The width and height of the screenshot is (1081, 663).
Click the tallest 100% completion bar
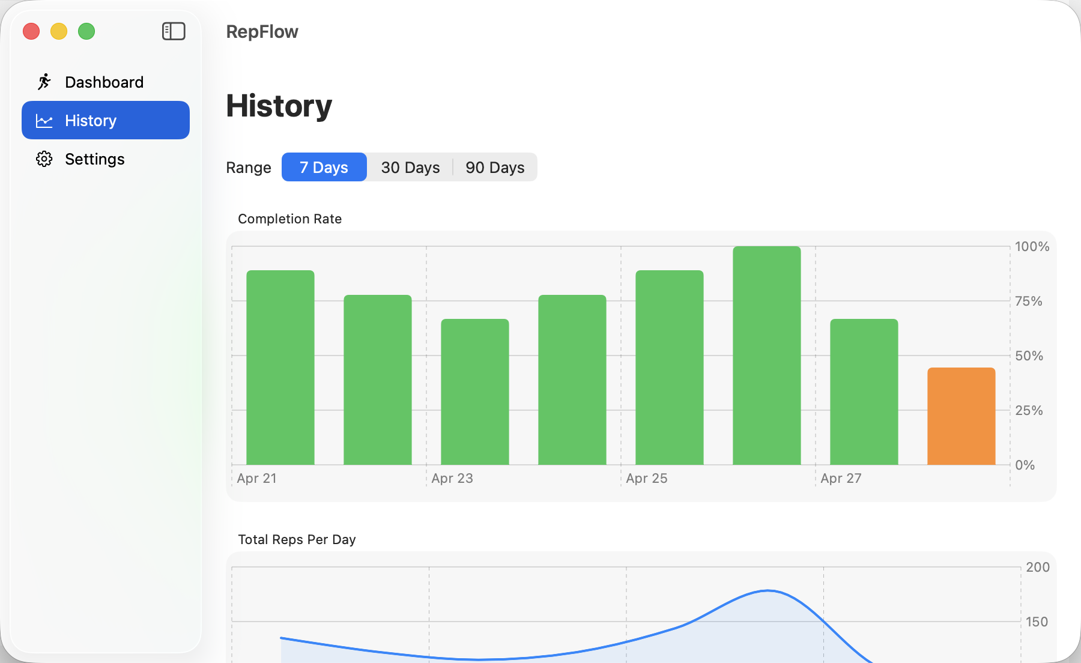[x=767, y=356]
